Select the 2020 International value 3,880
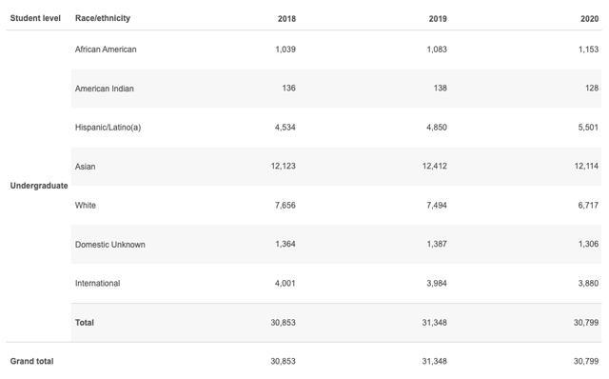Viewport: 609px width, 379px height. tap(588, 283)
